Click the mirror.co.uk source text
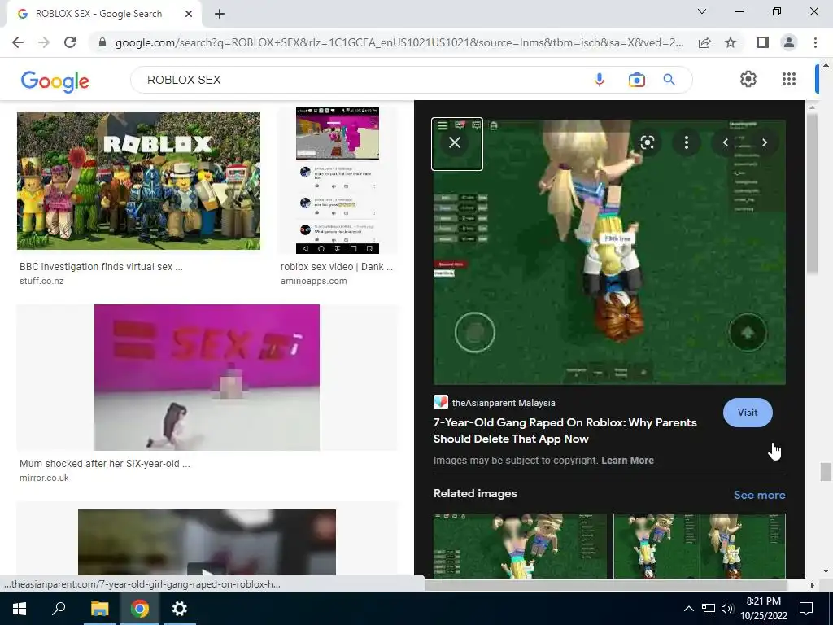Image resolution: width=833 pixels, height=625 pixels. coord(44,478)
